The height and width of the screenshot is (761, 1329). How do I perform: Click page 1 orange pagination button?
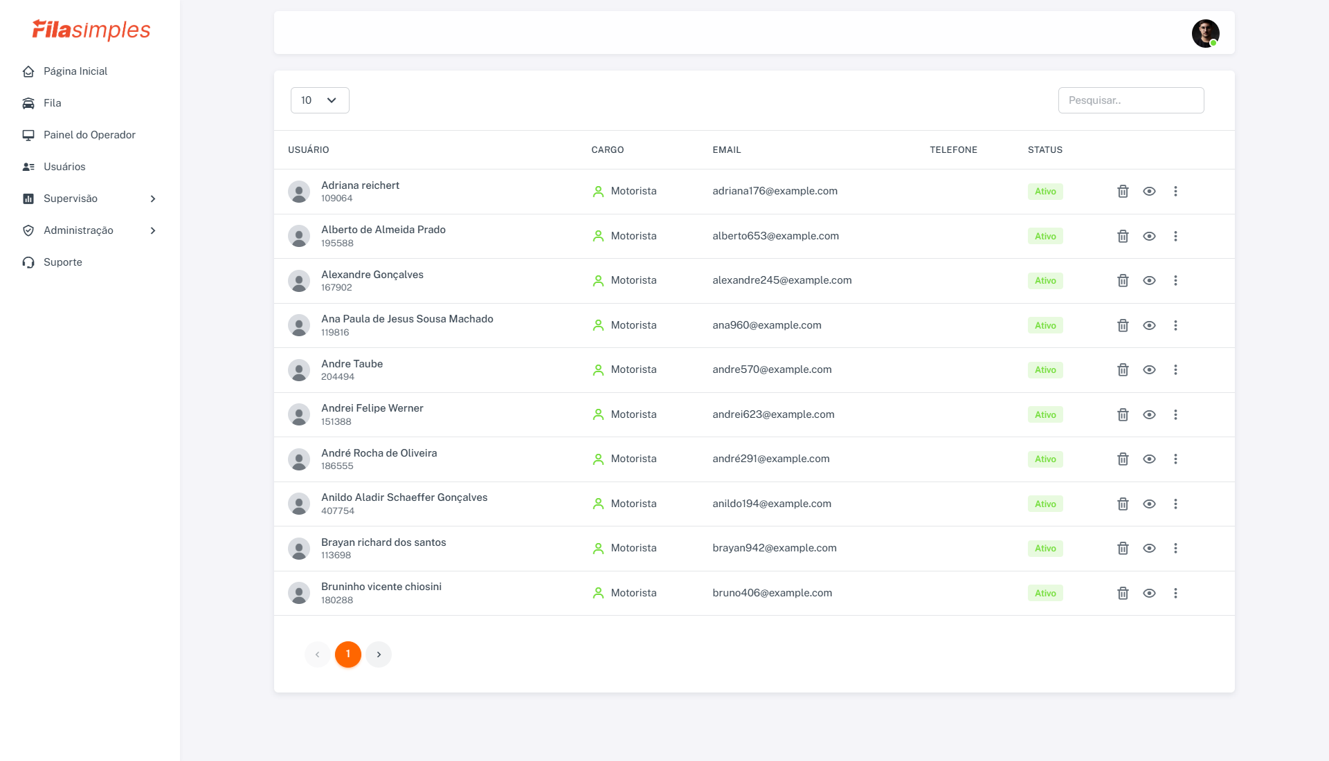pyautogui.click(x=348, y=654)
